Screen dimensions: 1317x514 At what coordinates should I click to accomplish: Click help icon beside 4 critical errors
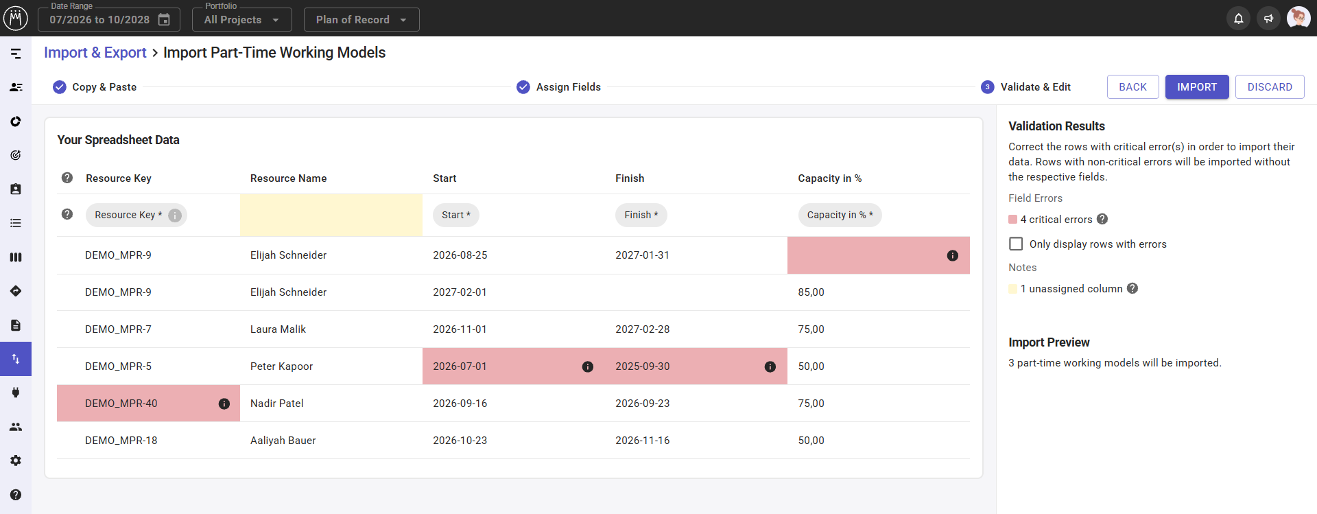pyautogui.click(x=1102, y=219)
